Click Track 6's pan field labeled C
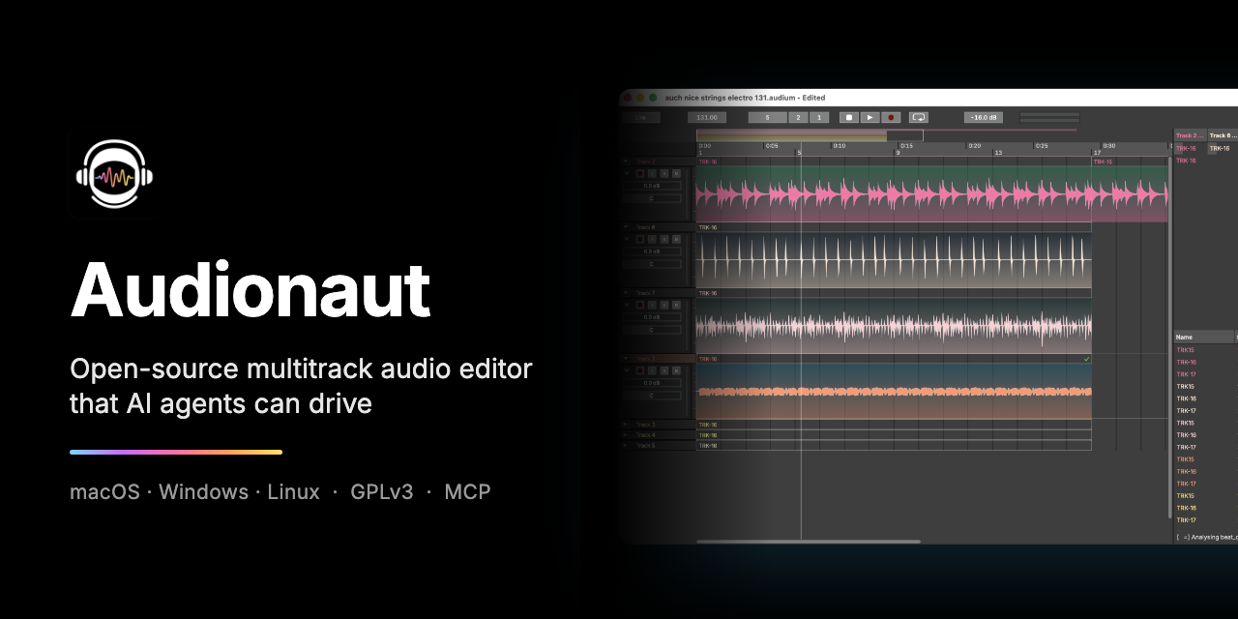Image resolution: width=1238 pixels, height=619 pixels. (x=651, y=264)
